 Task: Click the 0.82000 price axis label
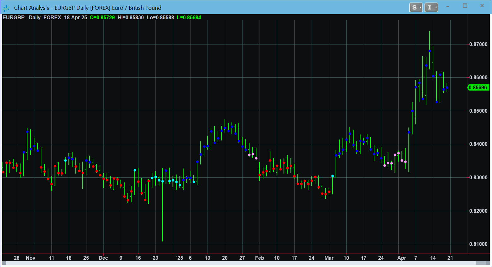478,211
